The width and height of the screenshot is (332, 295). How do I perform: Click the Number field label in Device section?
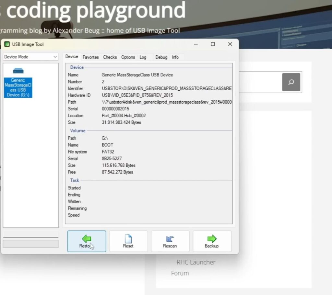[x=75, y=82]
